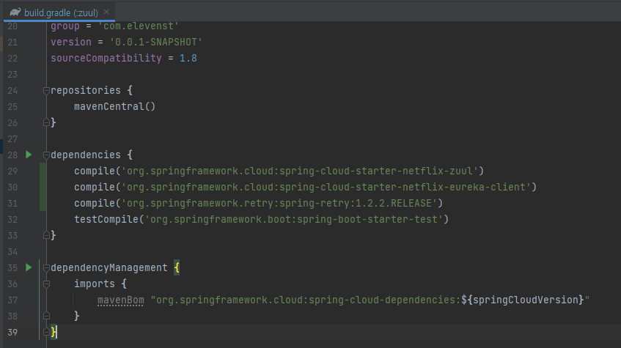
Task: Click fold end marker at line 38
Action: pyautogui.click(x=46, y=316)
